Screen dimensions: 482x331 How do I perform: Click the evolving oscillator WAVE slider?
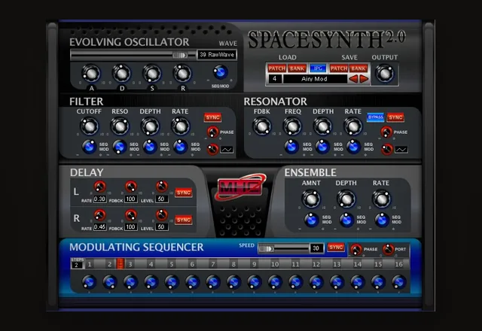(x=133, y=55)
